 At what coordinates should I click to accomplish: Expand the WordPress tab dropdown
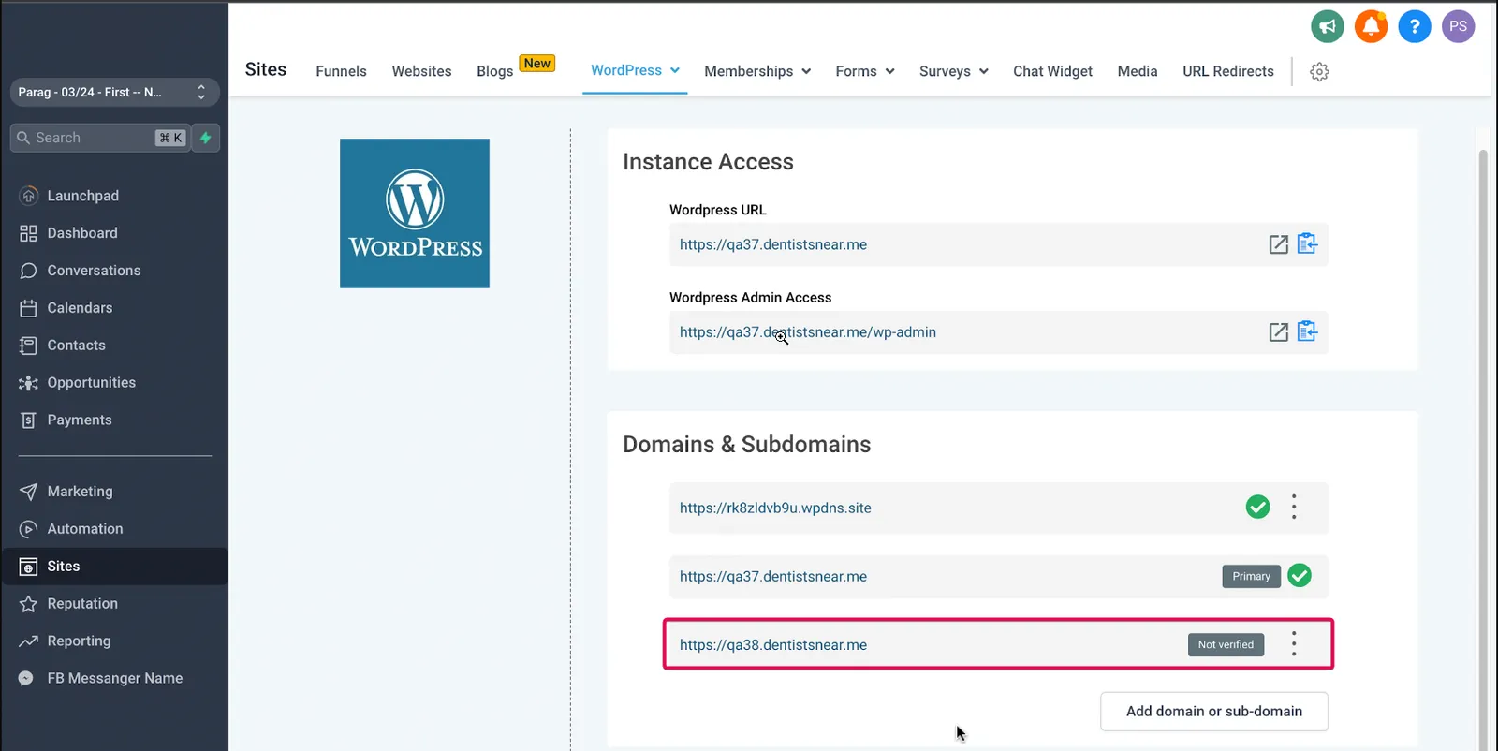(x=675, y=70)
